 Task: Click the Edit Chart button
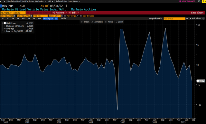pyautogui.click(x=195, y=19)
